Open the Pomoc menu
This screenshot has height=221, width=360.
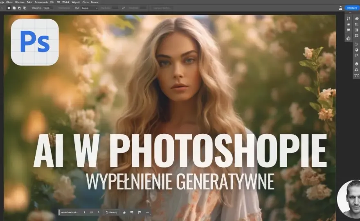[94, 2]
